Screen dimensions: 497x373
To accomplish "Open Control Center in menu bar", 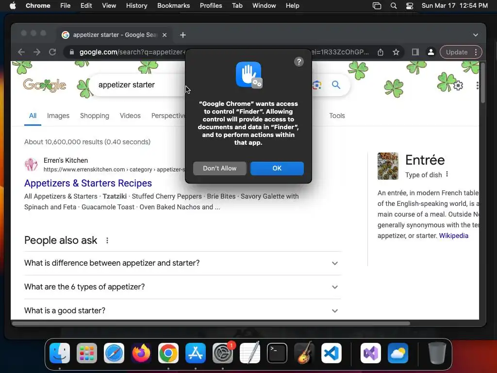I will coord(410,6).
